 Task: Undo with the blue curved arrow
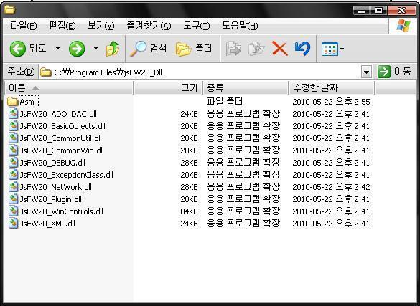[303, 49]
